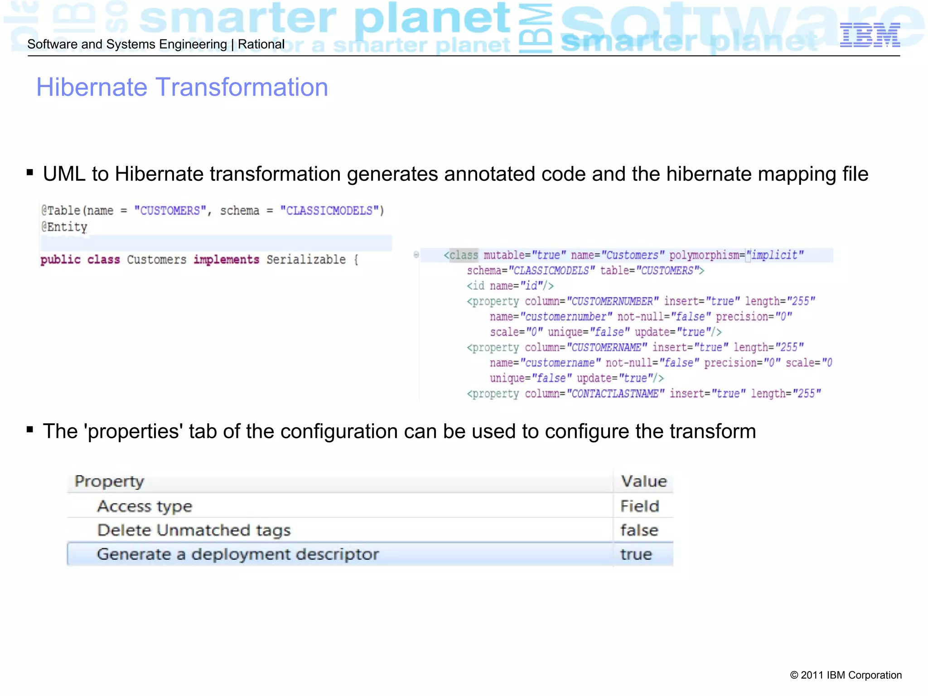928x696 pixels.
Task: Click the property column="CONTACTLASTNAME" XML line
Action: pyautogui.click(x=644, y=394)
